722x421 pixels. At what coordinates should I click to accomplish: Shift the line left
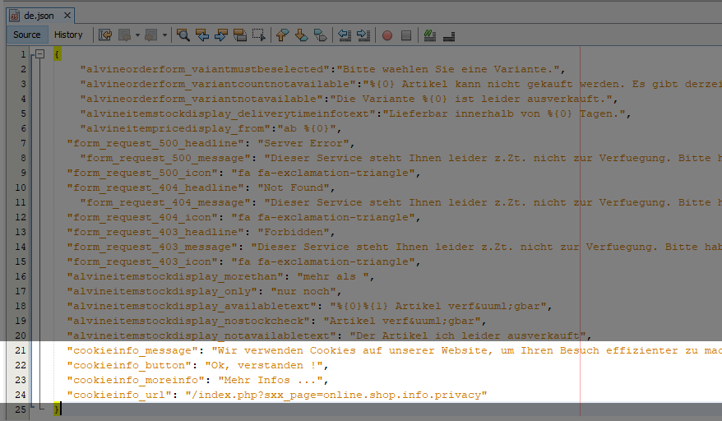click(x=345, y=35)
